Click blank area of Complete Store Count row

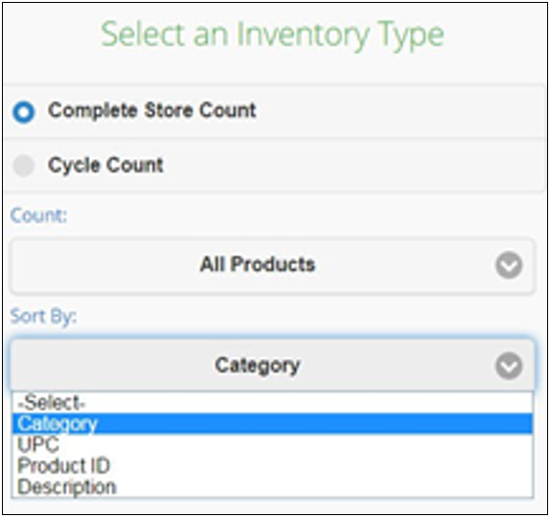pos(386,111)
